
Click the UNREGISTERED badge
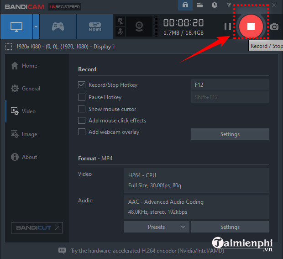(x=65, y=7)
